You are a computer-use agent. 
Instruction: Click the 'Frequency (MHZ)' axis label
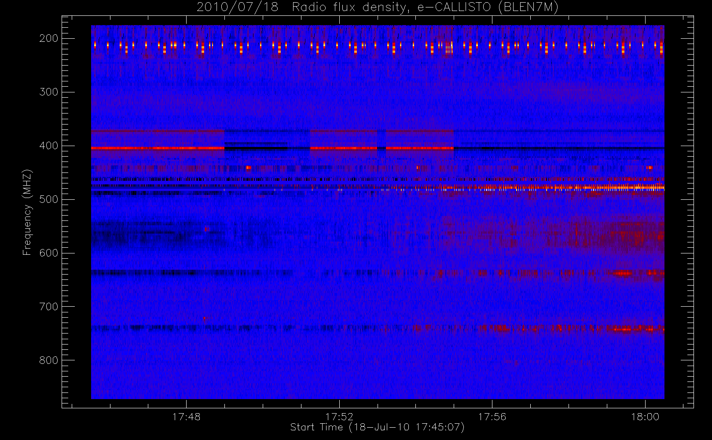(x=27, y=212)
